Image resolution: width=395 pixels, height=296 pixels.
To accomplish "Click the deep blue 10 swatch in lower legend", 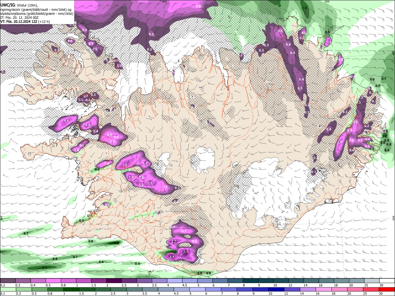I will click(x=276, y=289).
